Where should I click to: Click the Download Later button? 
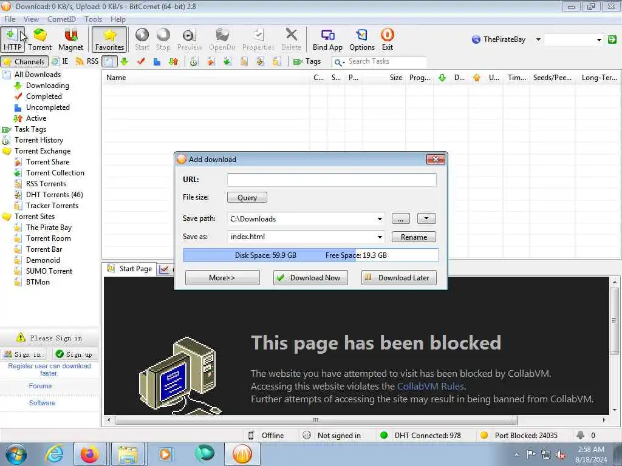coord(398,278)
